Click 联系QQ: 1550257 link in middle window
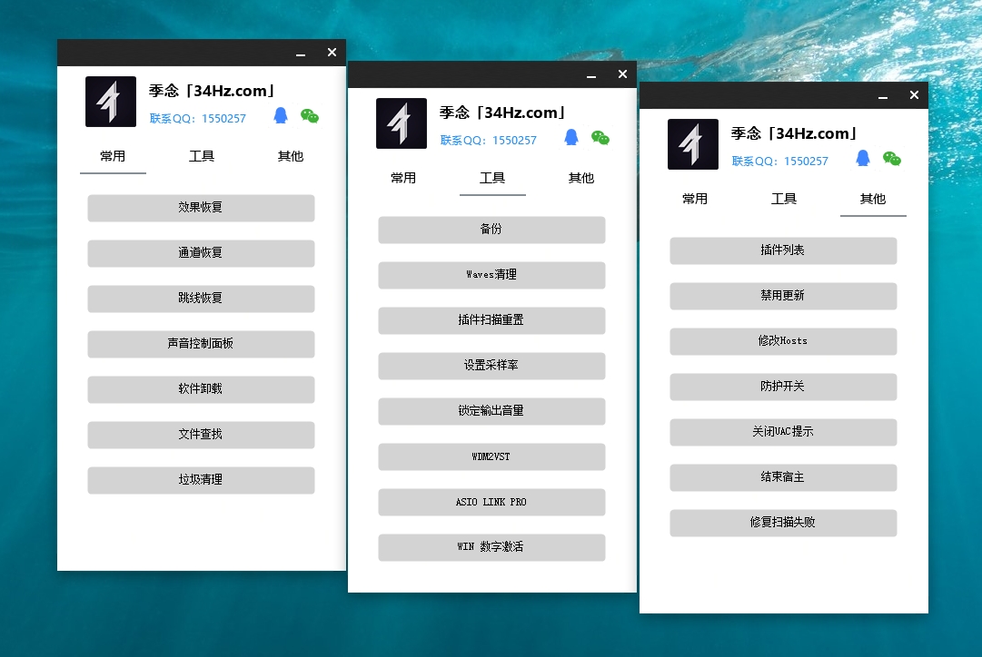This screenshot has height=657, width=982. (489, 140)
